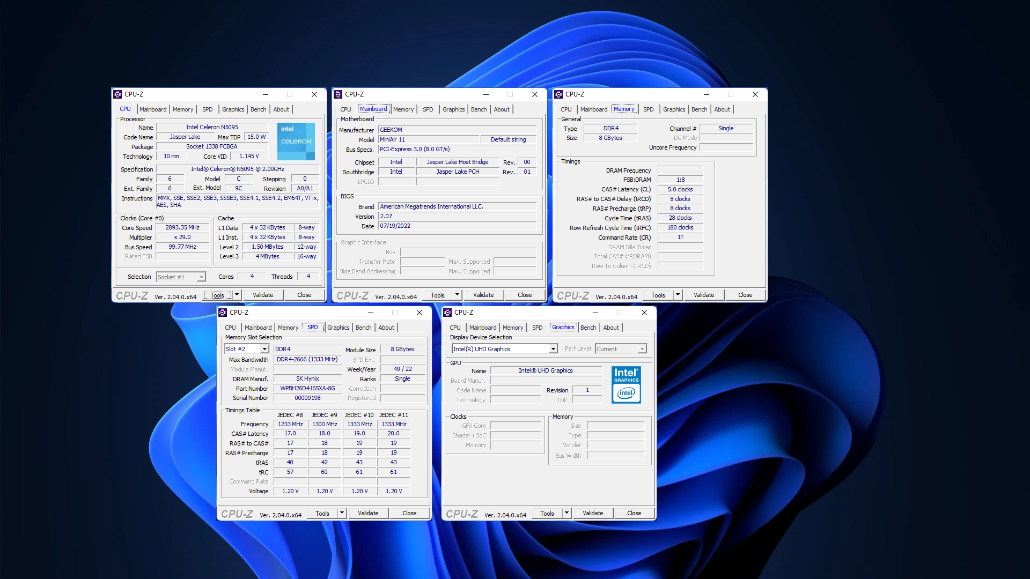This screenshot has height=579, width=1030.
Task: Open the About tab in the Mainboard window
Action: (502, 109)
